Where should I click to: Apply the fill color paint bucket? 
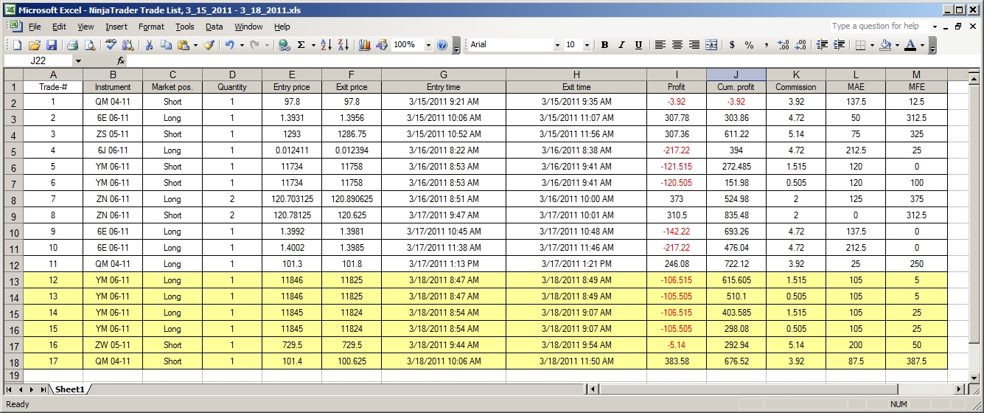pos(885,45)
